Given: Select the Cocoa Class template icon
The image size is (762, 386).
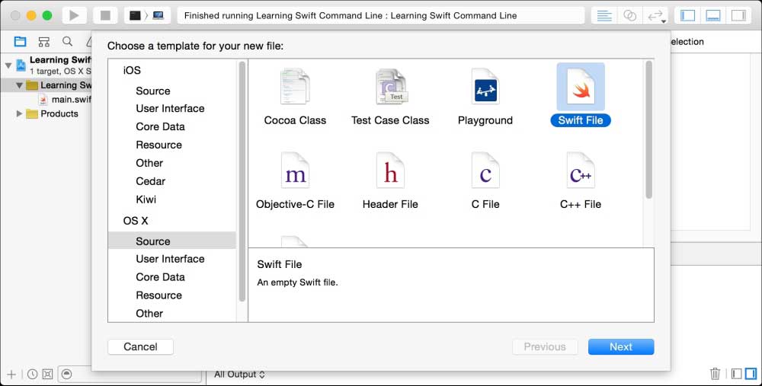Looking at the screenshot, I should pyautogui.click(x=295, y=87).
